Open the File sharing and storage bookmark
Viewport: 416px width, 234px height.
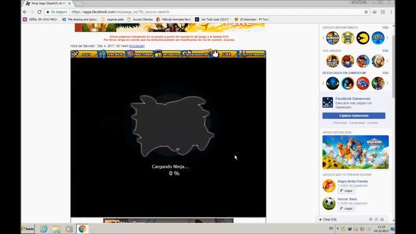[x=79, y=19]
